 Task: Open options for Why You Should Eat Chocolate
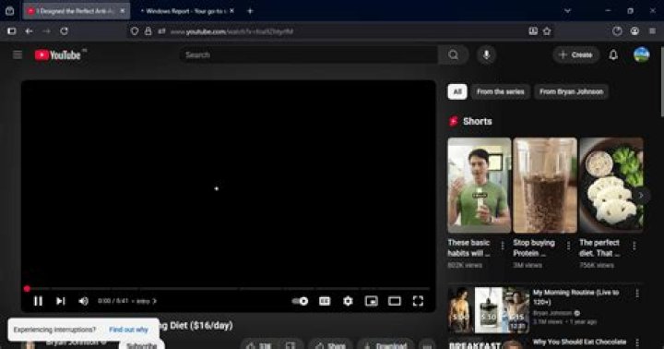coord(637,343)
